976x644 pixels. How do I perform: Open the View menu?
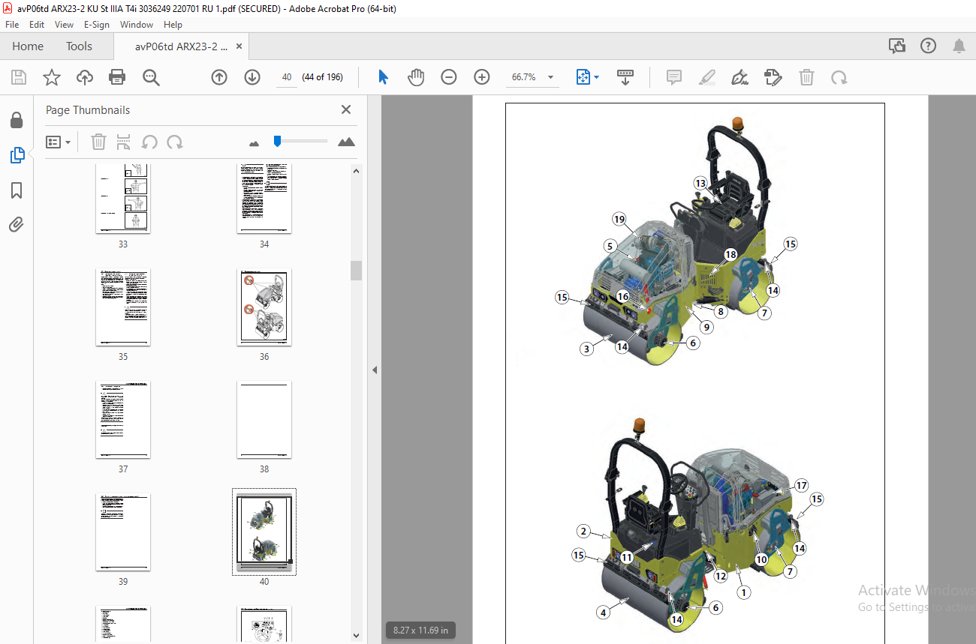[65, 25]
